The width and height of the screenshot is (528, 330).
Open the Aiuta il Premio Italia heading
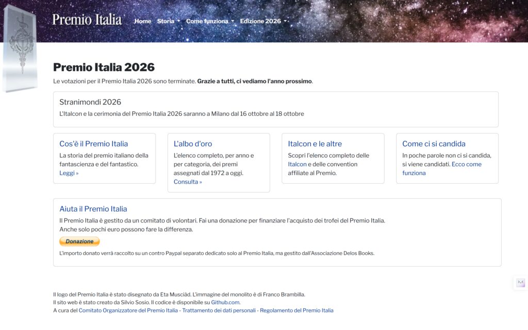[93, 209]
